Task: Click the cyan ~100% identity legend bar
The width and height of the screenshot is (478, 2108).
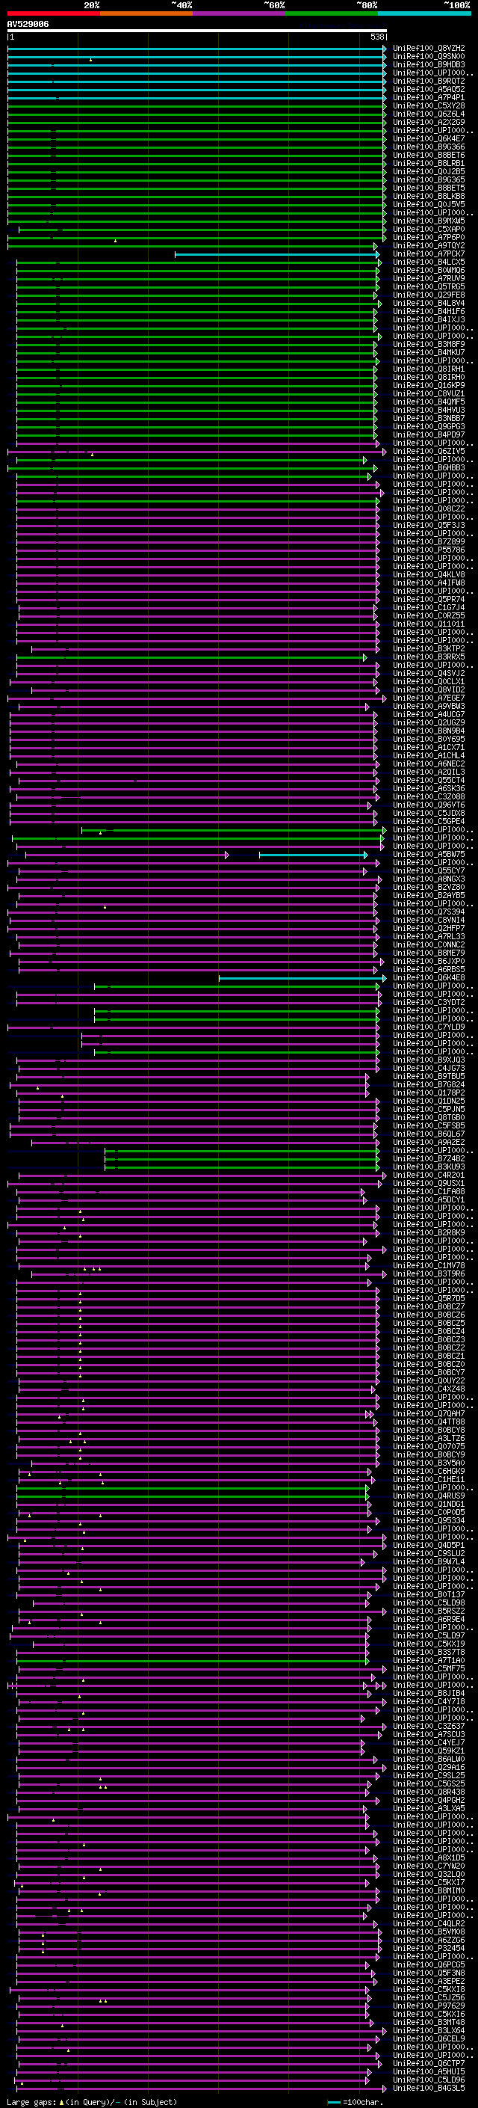Action: pyautogui.click(x=425, y=13)
